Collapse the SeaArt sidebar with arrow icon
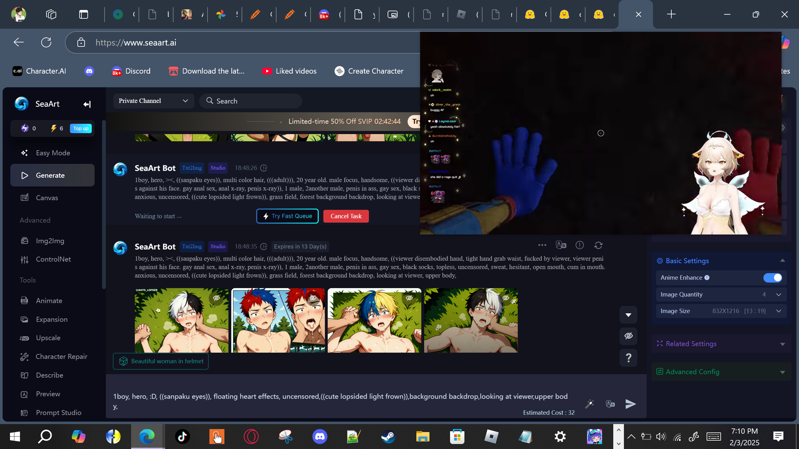Viewport: 799px width, 449px height. 87,104
